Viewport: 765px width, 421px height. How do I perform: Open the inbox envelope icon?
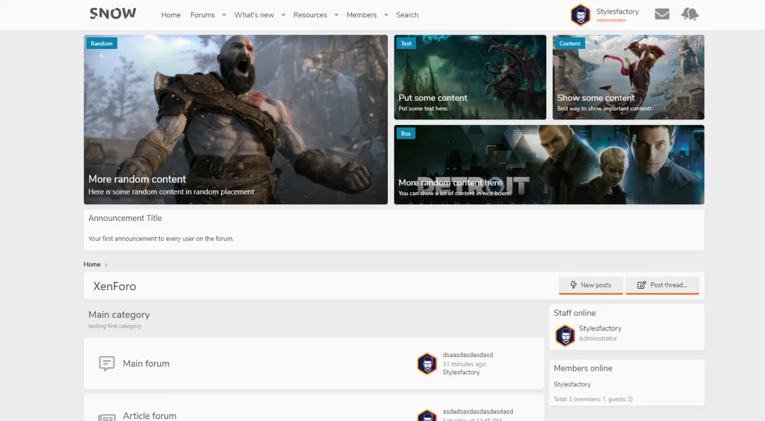pos(662,14)
